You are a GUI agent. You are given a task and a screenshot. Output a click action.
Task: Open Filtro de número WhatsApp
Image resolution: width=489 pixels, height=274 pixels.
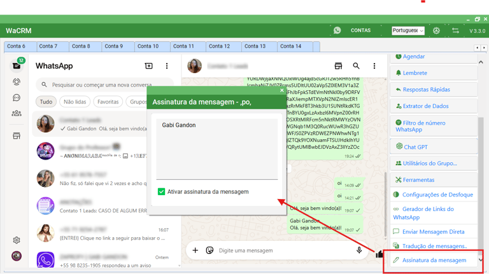[434, 126]
